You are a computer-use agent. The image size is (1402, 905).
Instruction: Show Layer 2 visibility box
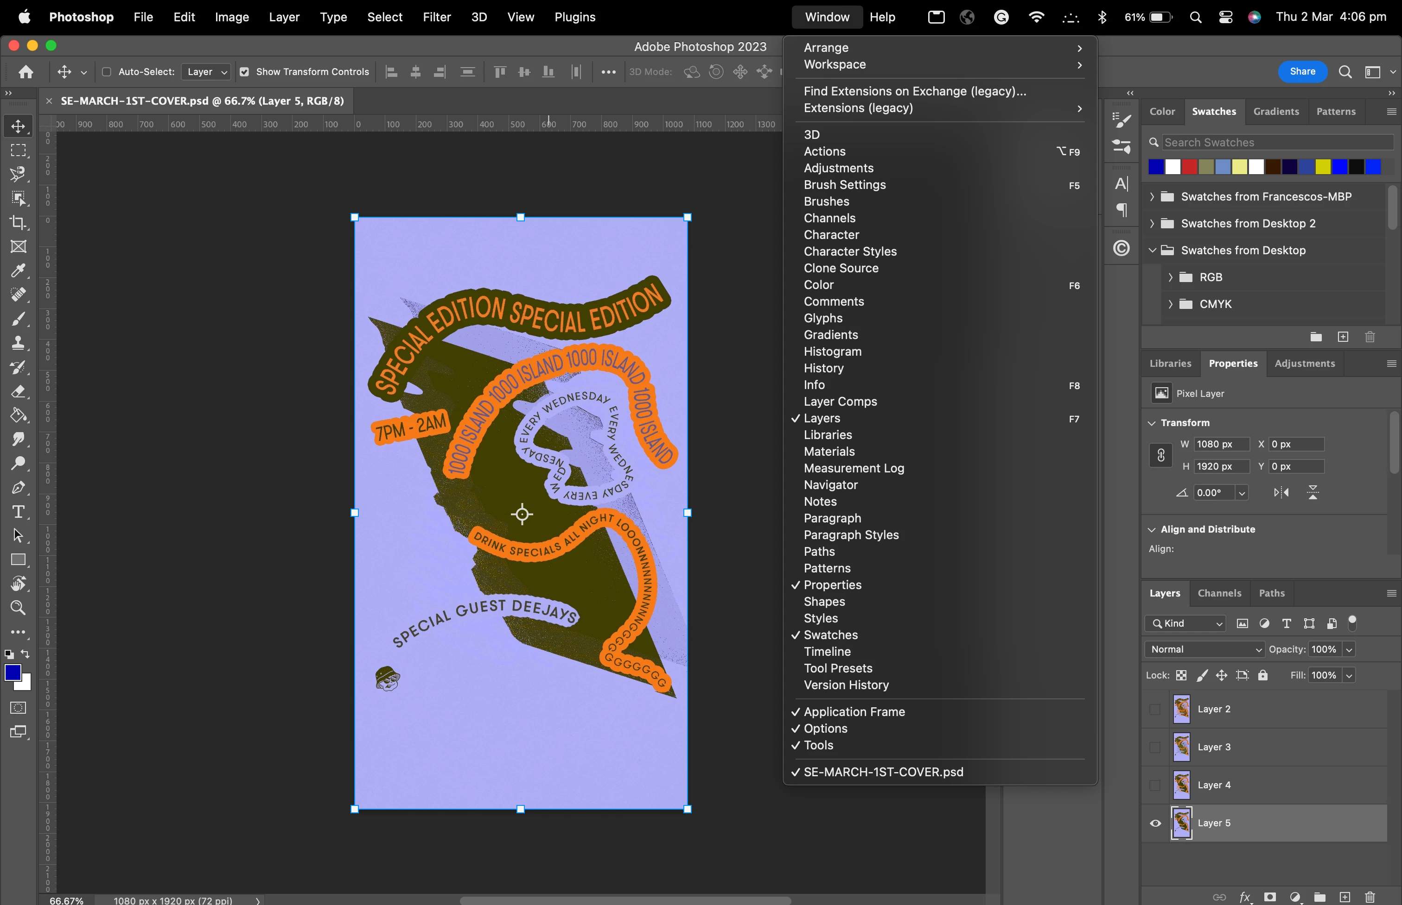1155,709
